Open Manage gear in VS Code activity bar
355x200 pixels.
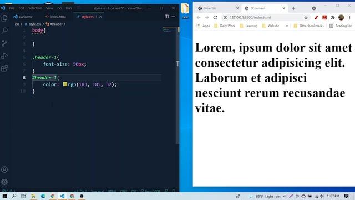click(x=4, y=182)
